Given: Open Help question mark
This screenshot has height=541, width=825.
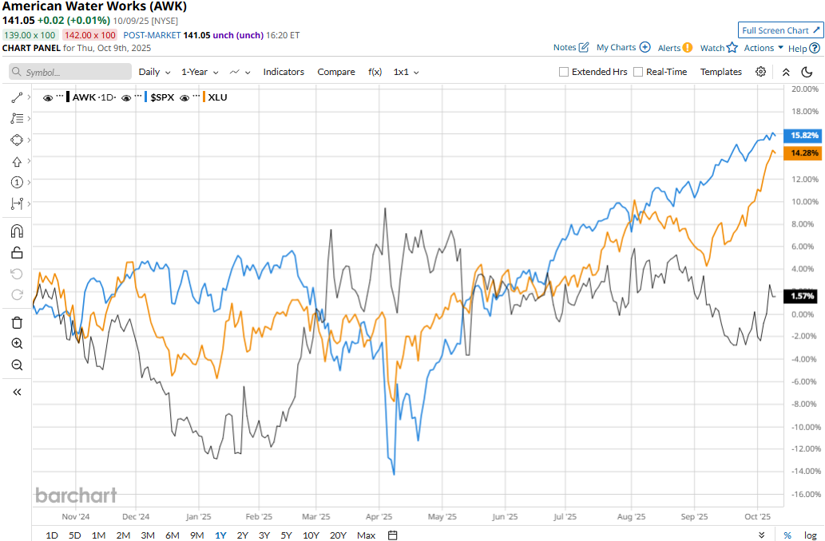Looking at the screenshot, I should (815, 49).
